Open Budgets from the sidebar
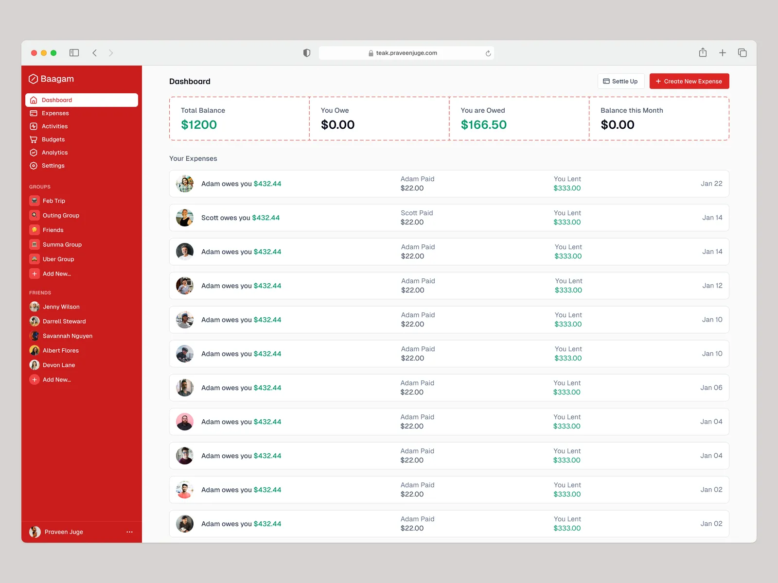Screen dimensions: 778x583 53,139
